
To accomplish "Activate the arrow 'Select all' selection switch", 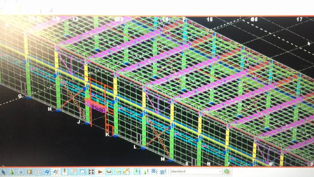I will pyautogui.click(x=4, y=172).
